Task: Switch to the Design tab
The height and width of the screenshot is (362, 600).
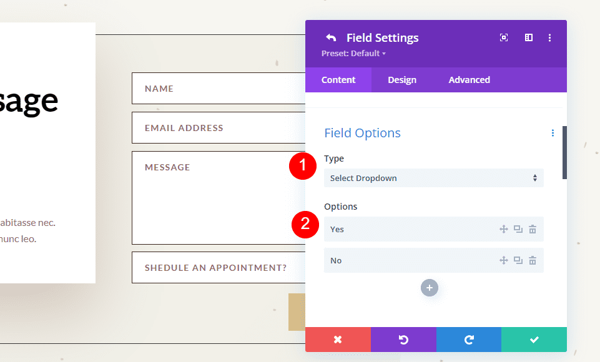Action: [401, 79]
